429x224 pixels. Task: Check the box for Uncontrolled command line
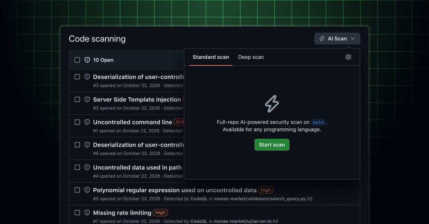click(x=77, y=122)
